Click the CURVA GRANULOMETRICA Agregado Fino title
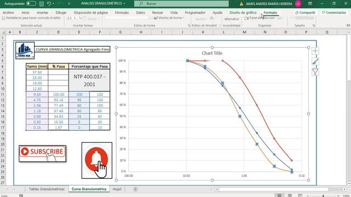This screenshot has height=197, width=351. 72,49
